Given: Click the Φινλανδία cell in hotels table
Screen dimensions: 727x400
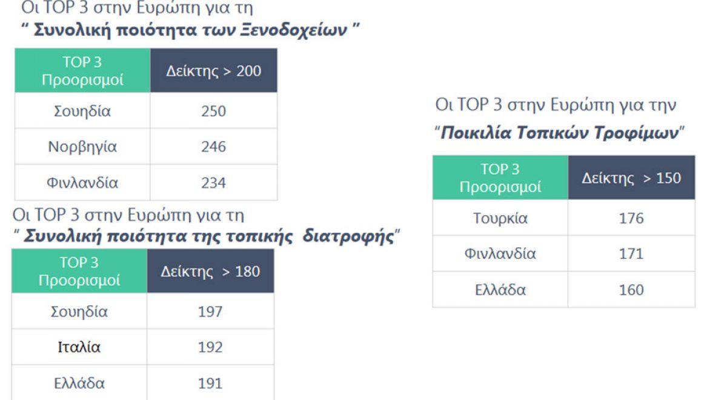Looking at the screenshot, I should pyautogui.click(x=82, y=182).
